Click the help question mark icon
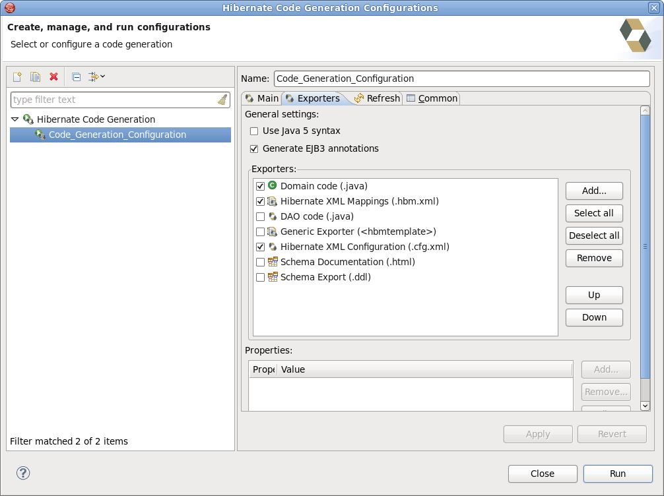 point(23,473)
